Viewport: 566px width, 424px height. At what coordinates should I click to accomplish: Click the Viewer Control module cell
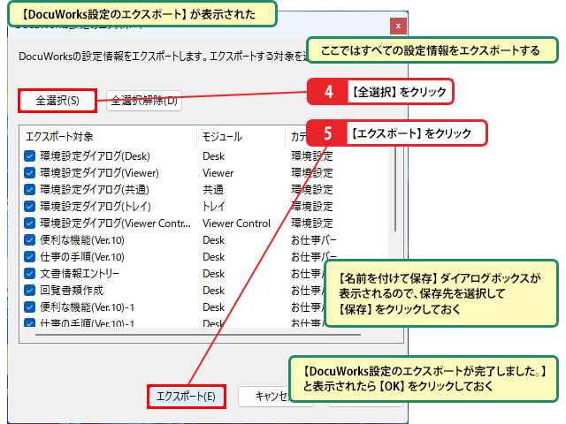click(236, 223)
